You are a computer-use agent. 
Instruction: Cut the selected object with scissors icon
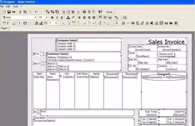click(x=20, y=12)
